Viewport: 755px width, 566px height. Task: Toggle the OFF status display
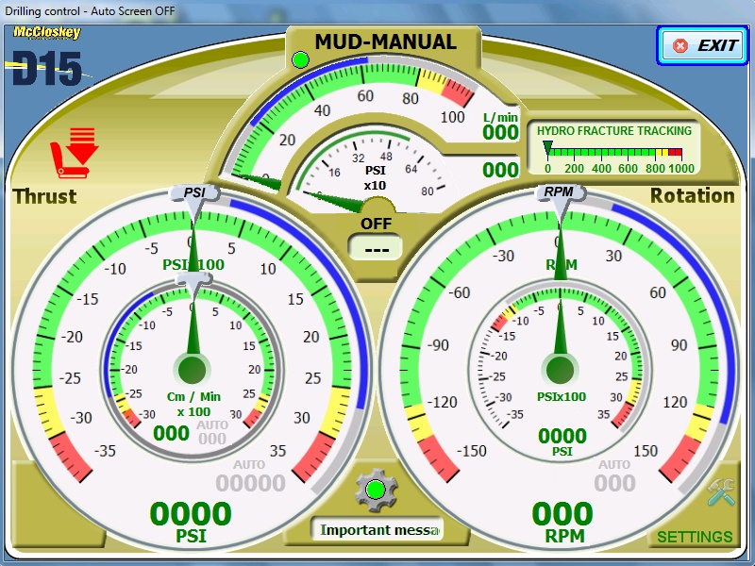pos(376,247)
